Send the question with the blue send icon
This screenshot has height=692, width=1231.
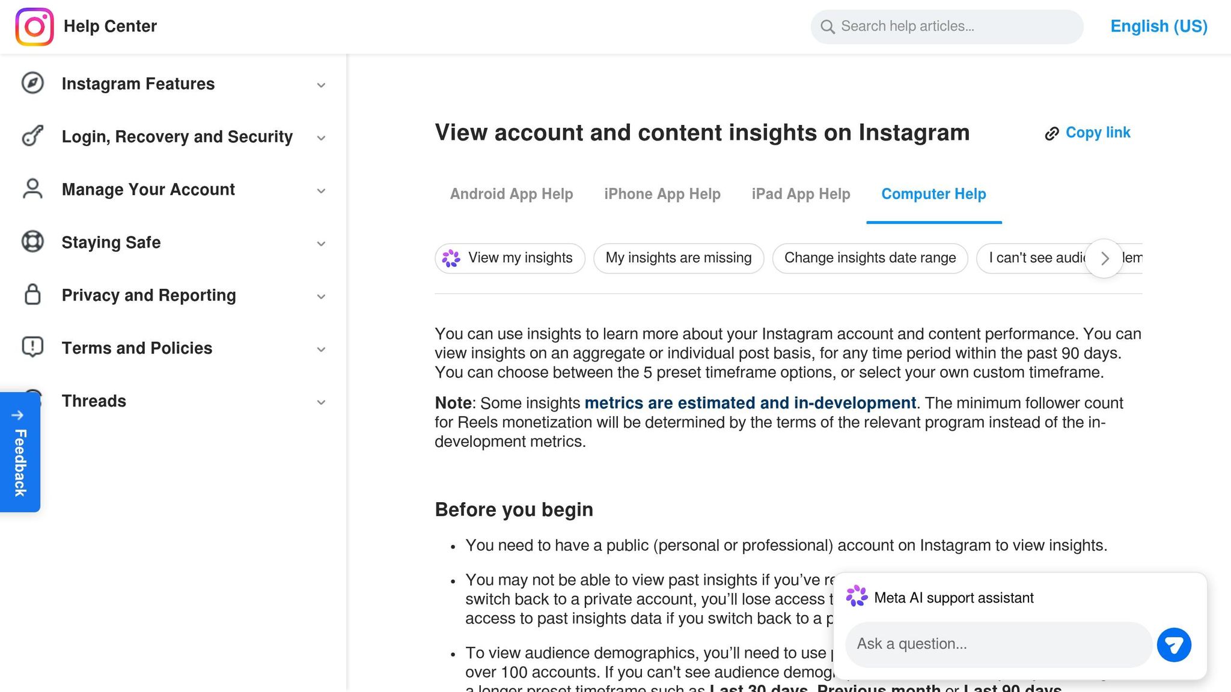click(1174, 645)
